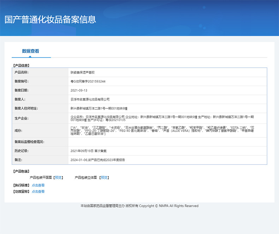Open the 产品包装平面图 预览 link

tap(58, 178)
